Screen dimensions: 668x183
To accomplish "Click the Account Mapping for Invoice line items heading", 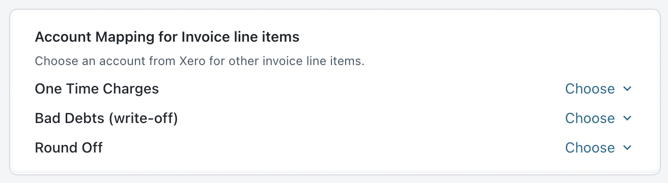I will pos(167,37).
